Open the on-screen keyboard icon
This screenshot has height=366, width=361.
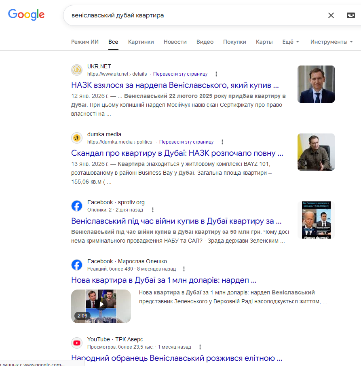click(351, 15)
